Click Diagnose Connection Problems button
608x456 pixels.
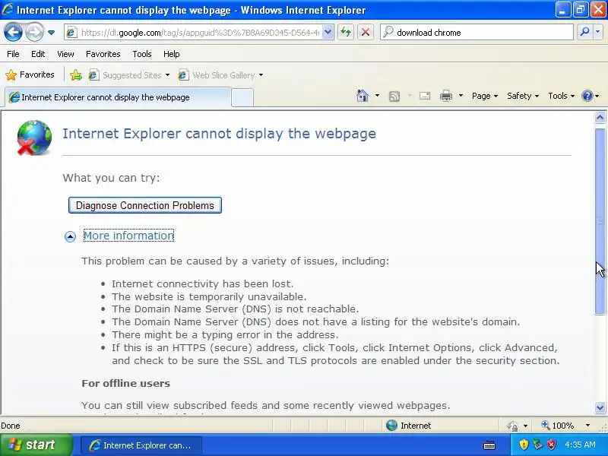click(145, 205)
